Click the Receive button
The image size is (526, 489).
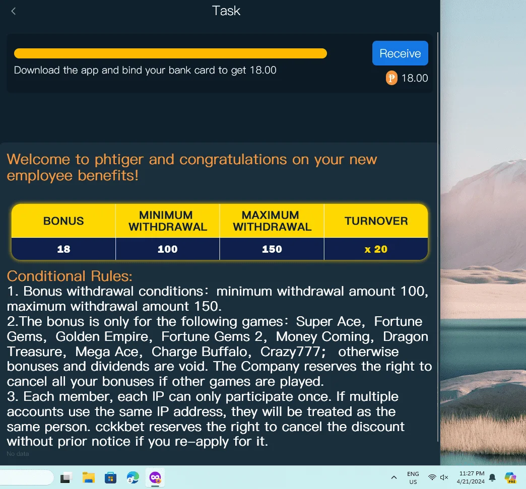pyautogui.click(x=400, y=53)
